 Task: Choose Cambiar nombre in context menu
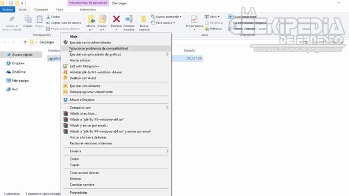pyautogui.click(x=116, y=185)
